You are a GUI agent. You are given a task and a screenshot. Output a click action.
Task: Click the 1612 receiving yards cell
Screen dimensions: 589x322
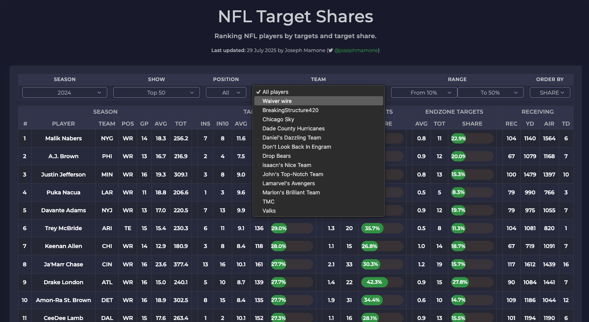[x=530, y=264]
